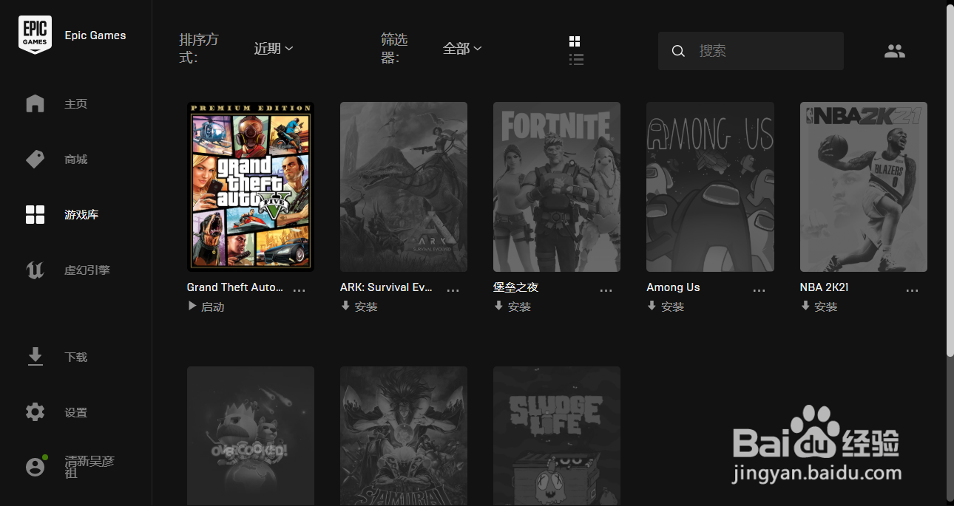Open the 下载 downloads page

tap(75, 358)
